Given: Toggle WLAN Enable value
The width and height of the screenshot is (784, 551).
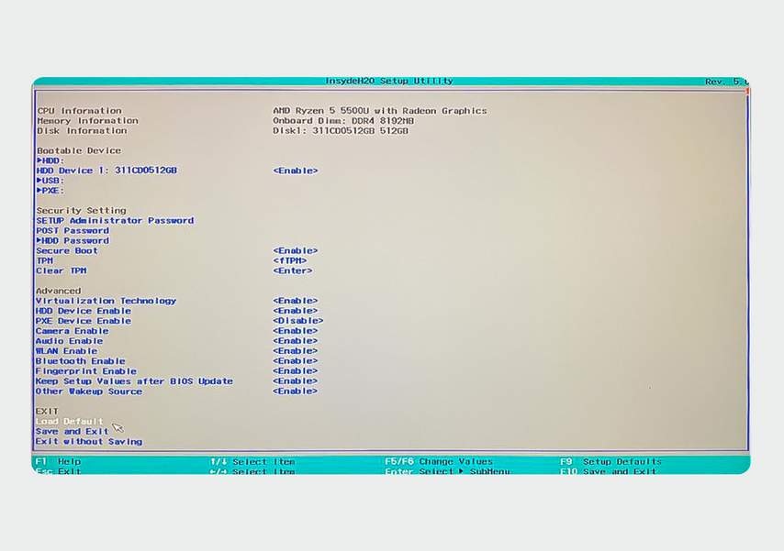Looking at the screenshot, I should tap(296, 351).
